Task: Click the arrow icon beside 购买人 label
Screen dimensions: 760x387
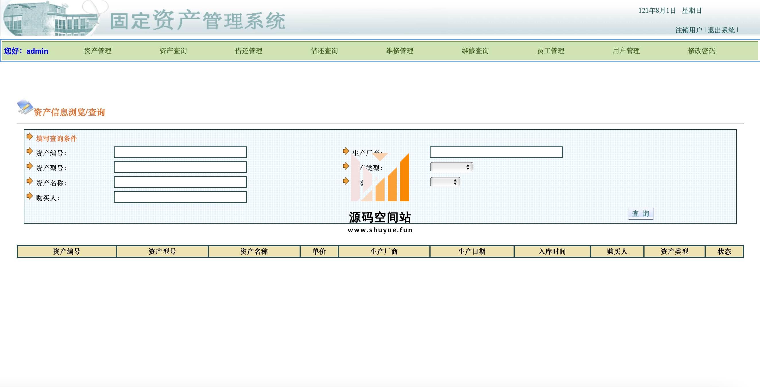Action: tap(30, 196)
